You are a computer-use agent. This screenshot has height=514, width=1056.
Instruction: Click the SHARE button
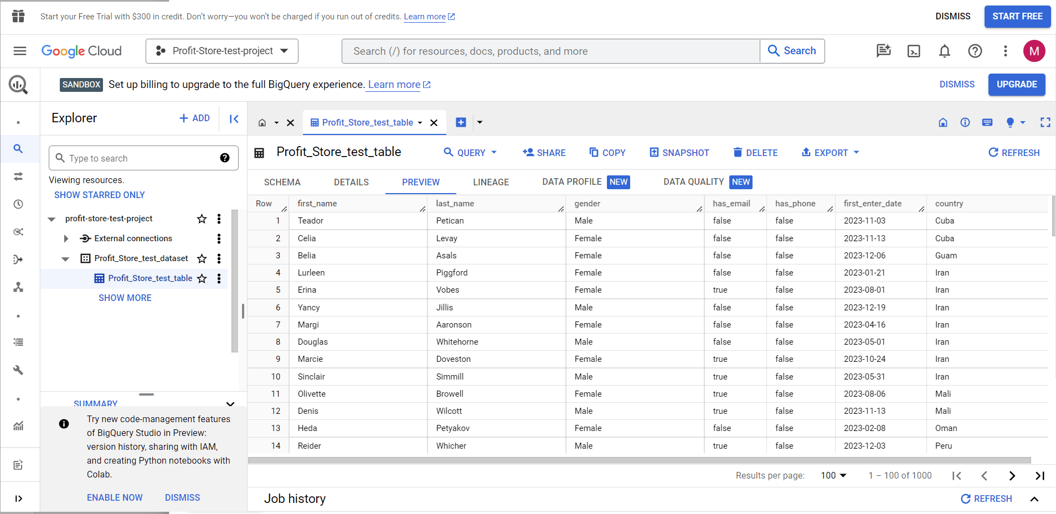(x=544, y=153)
